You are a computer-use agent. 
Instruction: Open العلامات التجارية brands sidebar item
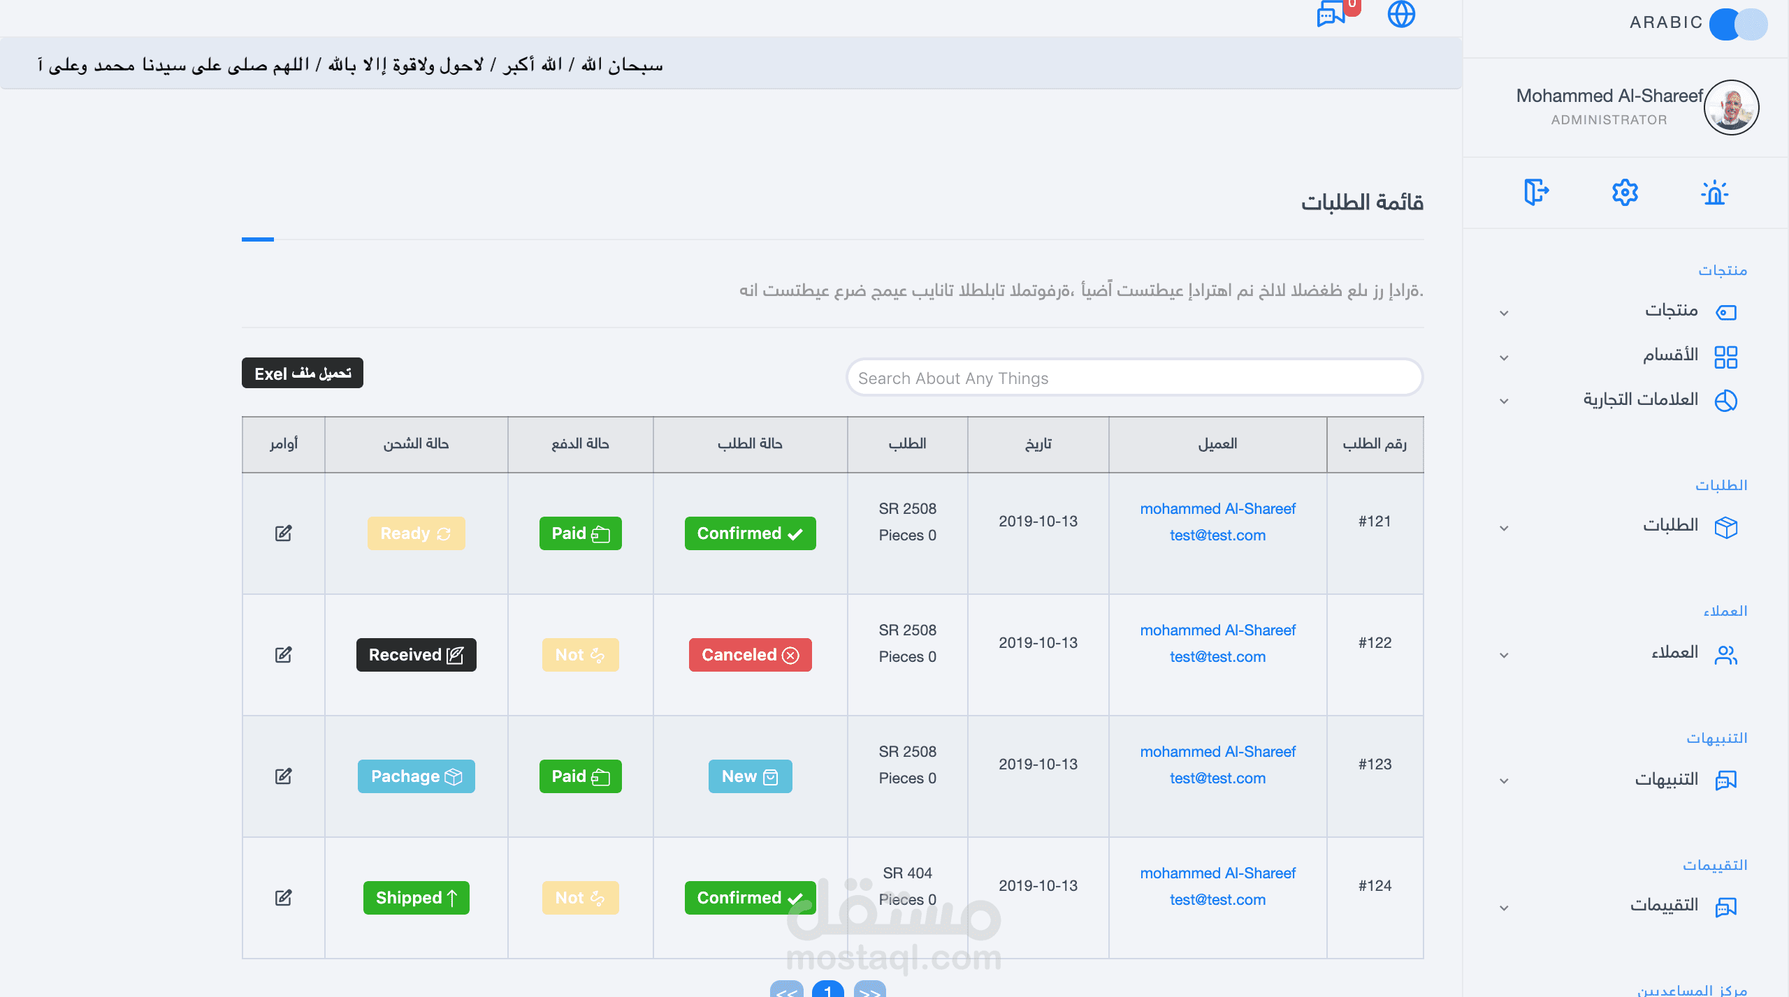tap(1640, 400)
